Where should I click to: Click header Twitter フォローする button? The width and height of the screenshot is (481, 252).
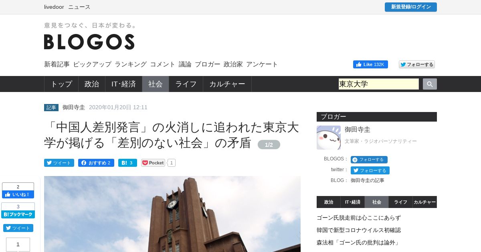tap(417, 64)
